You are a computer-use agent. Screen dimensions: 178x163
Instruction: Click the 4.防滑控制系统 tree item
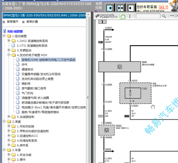click(x=27, y=141)
